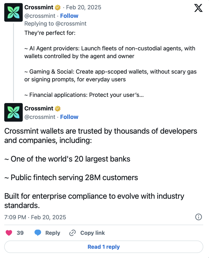
Task: Click the blue reply bubble icon
Action: (x=38, y=233)
